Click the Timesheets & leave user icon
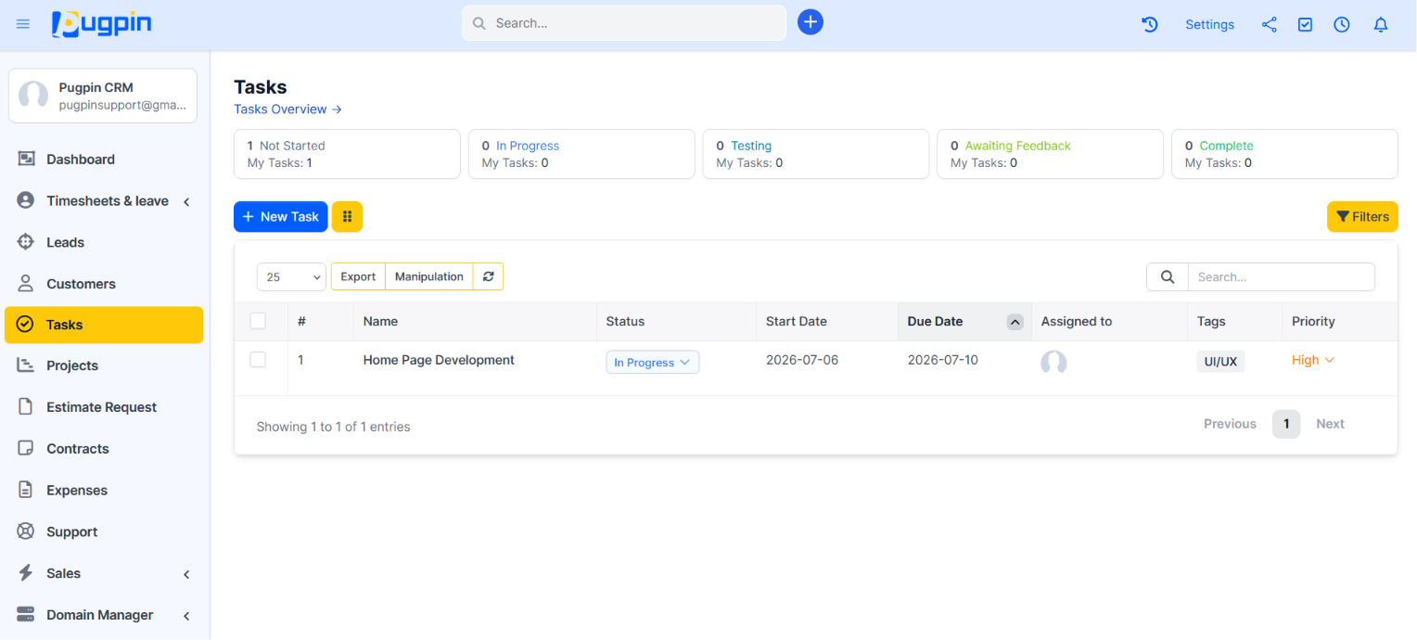 coord(26,200)
